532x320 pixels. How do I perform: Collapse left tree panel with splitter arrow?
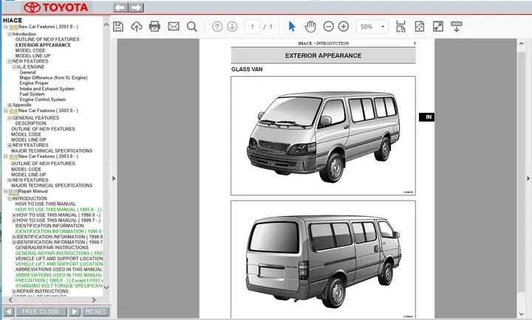114,178
